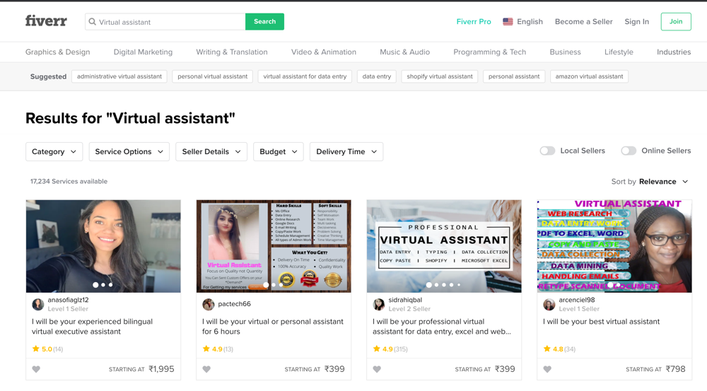This screenshot has height=391, width=707.
Task: Click the 5.0 rating on the anasofiaglz12 gig
Action: click(x=47, y=349)
